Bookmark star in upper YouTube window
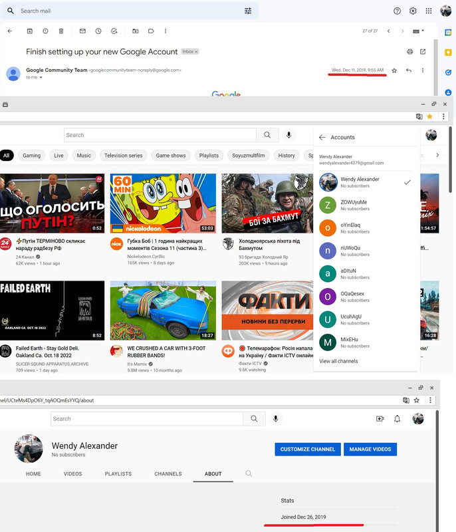 [x=429, y=116]
